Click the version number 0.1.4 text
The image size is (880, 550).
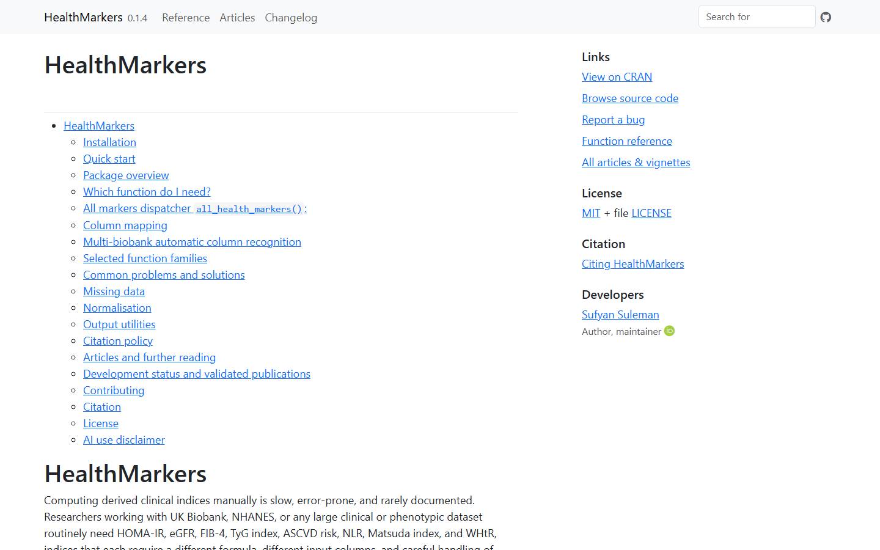click(137, 18)
